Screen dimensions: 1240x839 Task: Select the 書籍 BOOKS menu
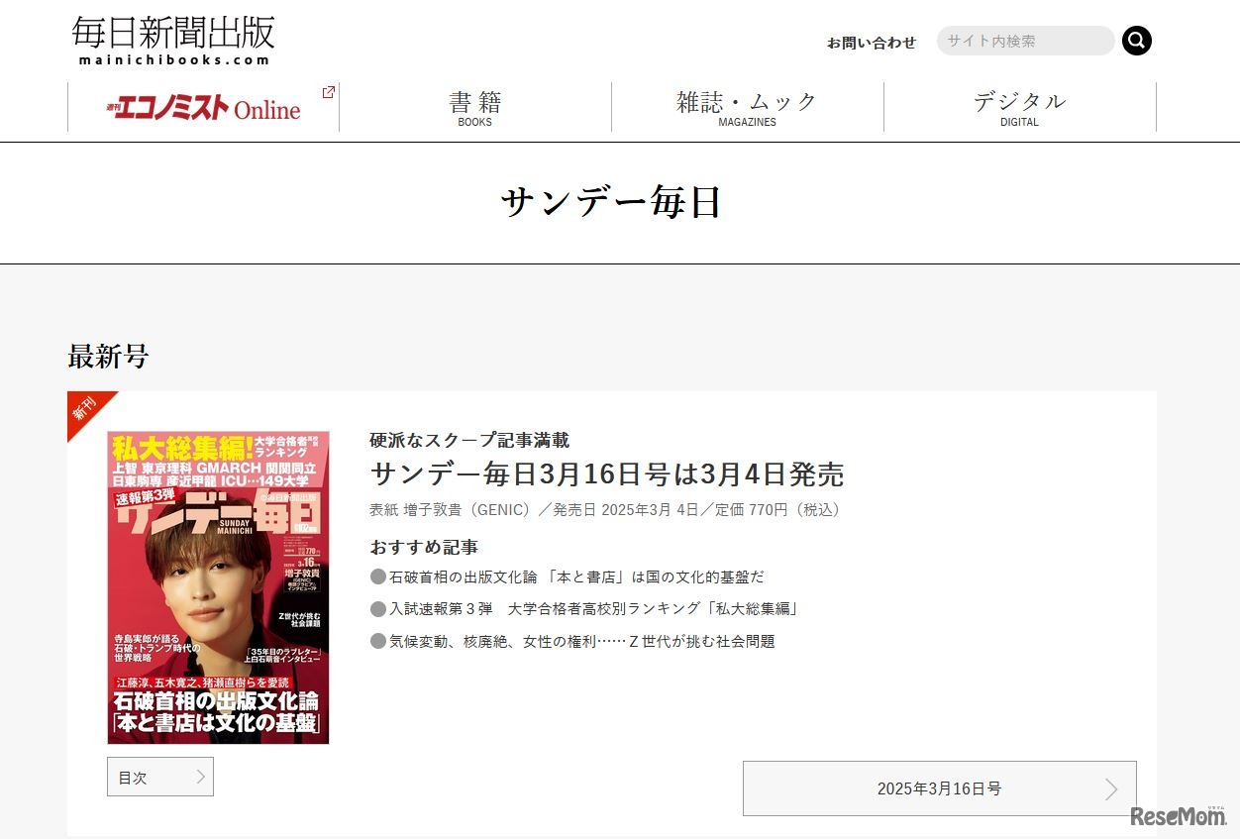475,107
